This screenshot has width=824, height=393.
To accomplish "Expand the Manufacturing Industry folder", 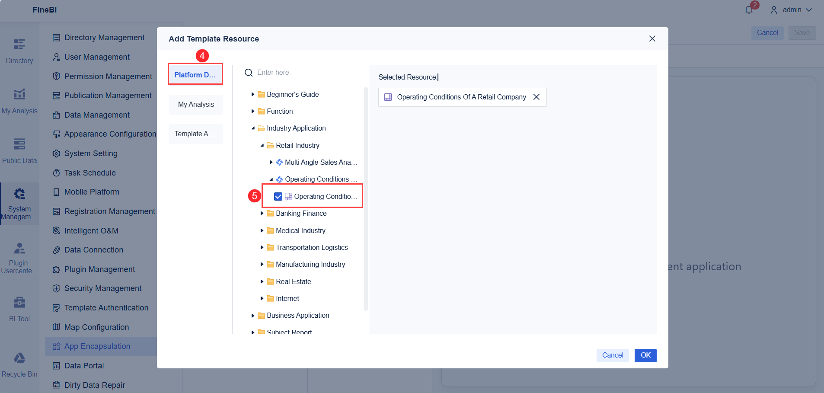I will pos(262,265).
